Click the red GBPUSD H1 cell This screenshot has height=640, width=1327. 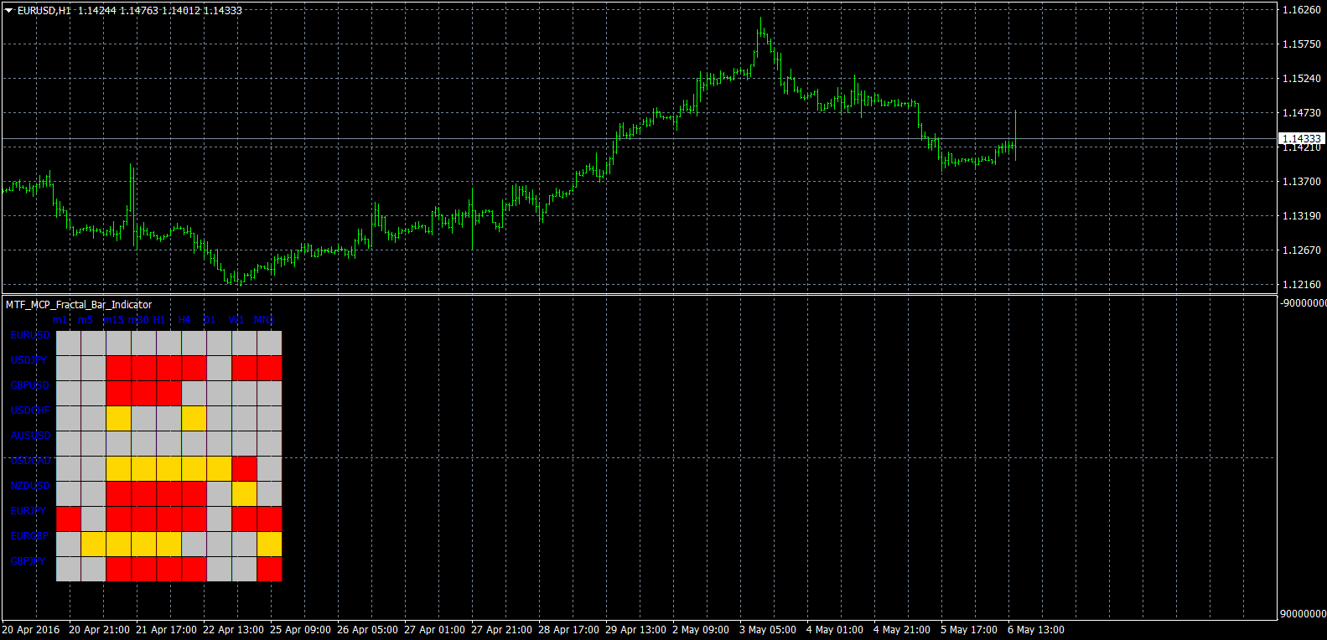(x=169, y=393)
